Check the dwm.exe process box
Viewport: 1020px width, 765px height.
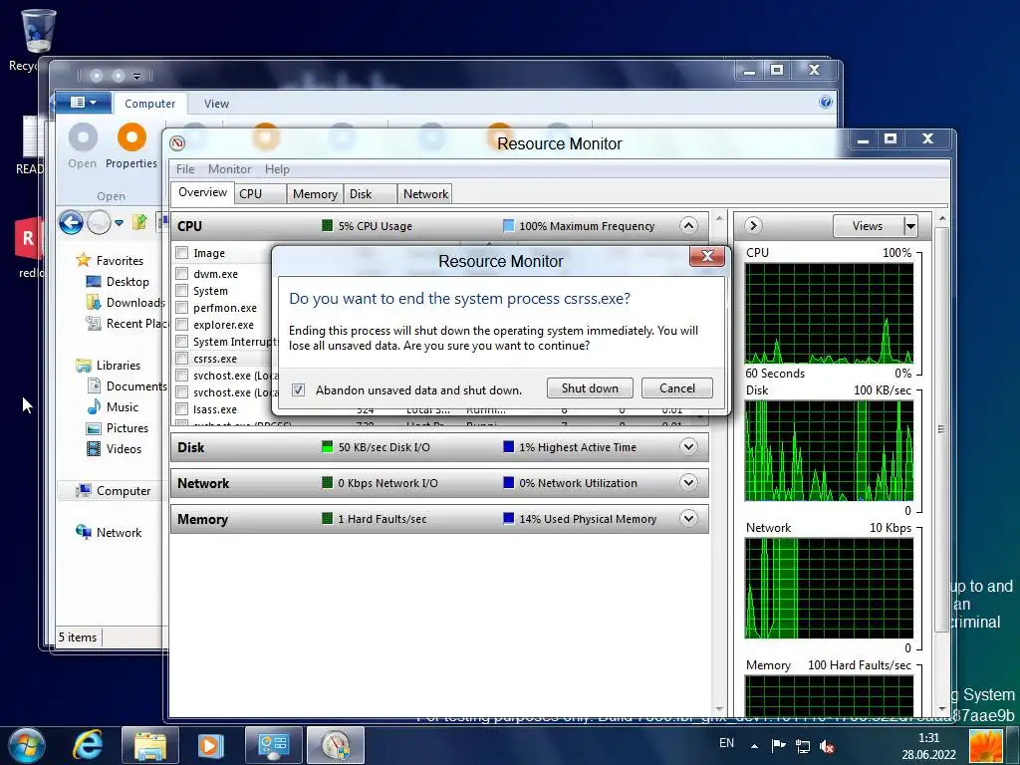[x=182, y=274]
